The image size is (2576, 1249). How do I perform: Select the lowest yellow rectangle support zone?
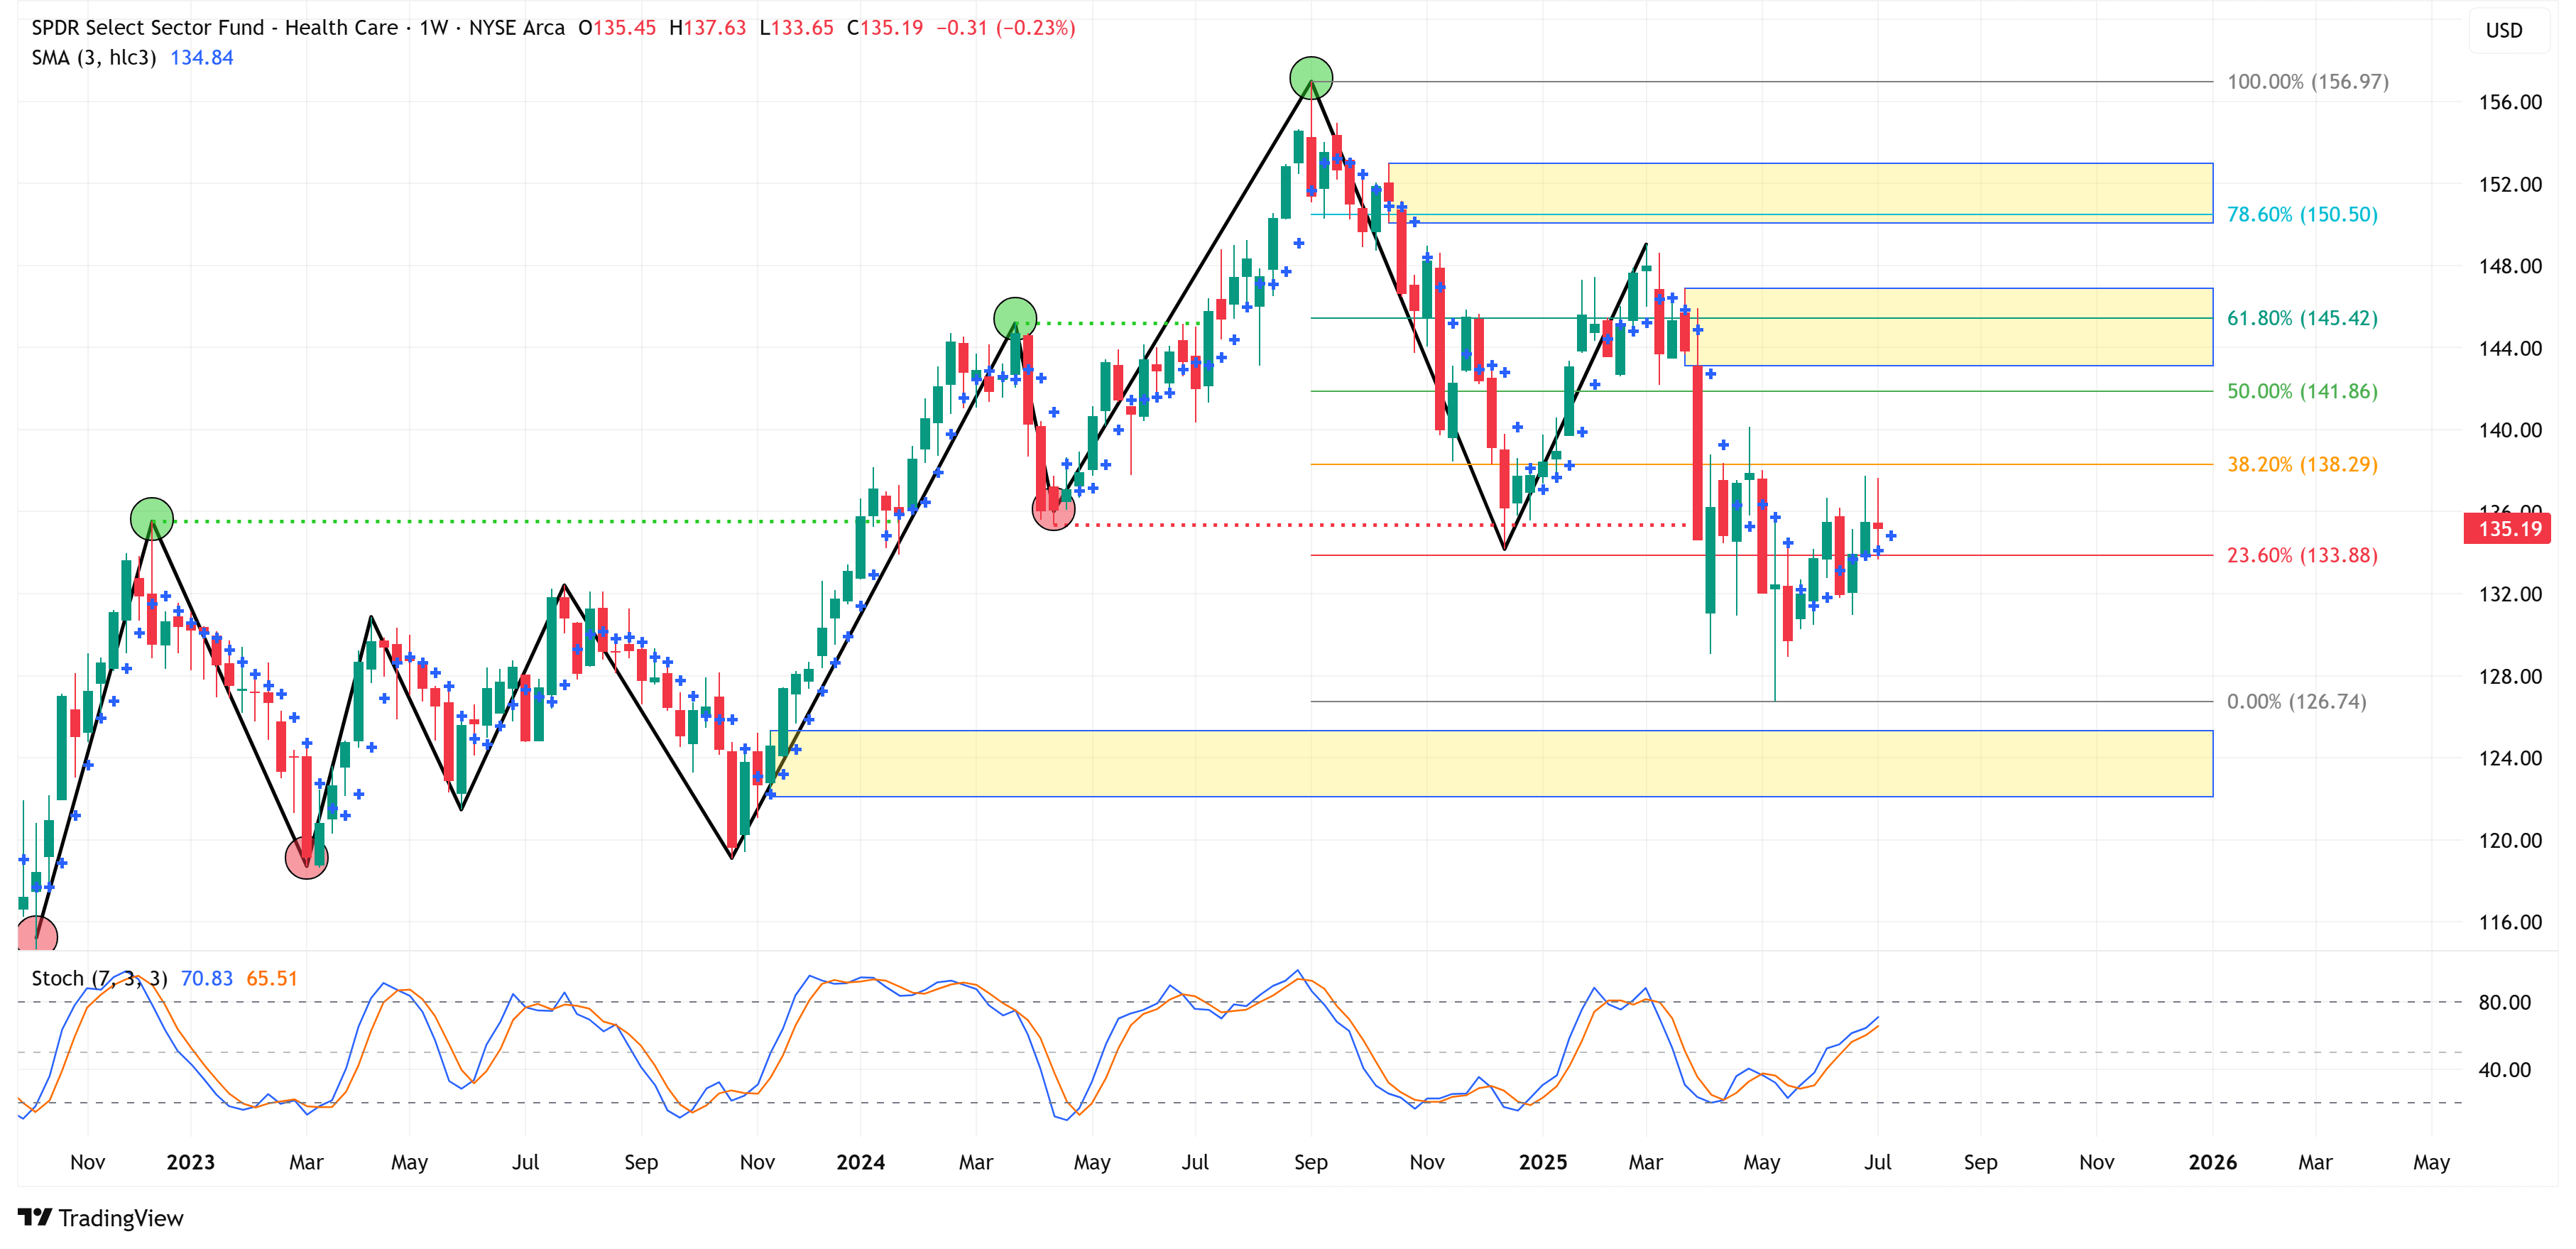click(1490, 764)
